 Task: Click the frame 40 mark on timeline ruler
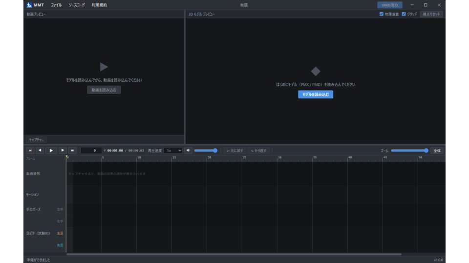click(x=350, y=157)
